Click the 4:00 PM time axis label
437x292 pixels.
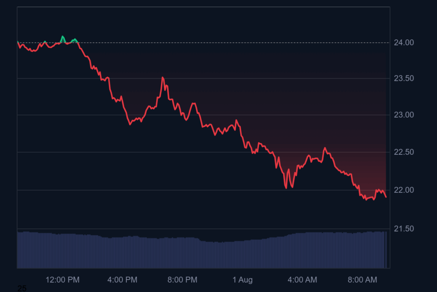point(122,280)
